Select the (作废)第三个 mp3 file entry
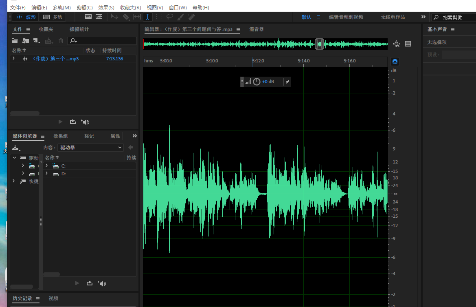 [x=55, y=59]
